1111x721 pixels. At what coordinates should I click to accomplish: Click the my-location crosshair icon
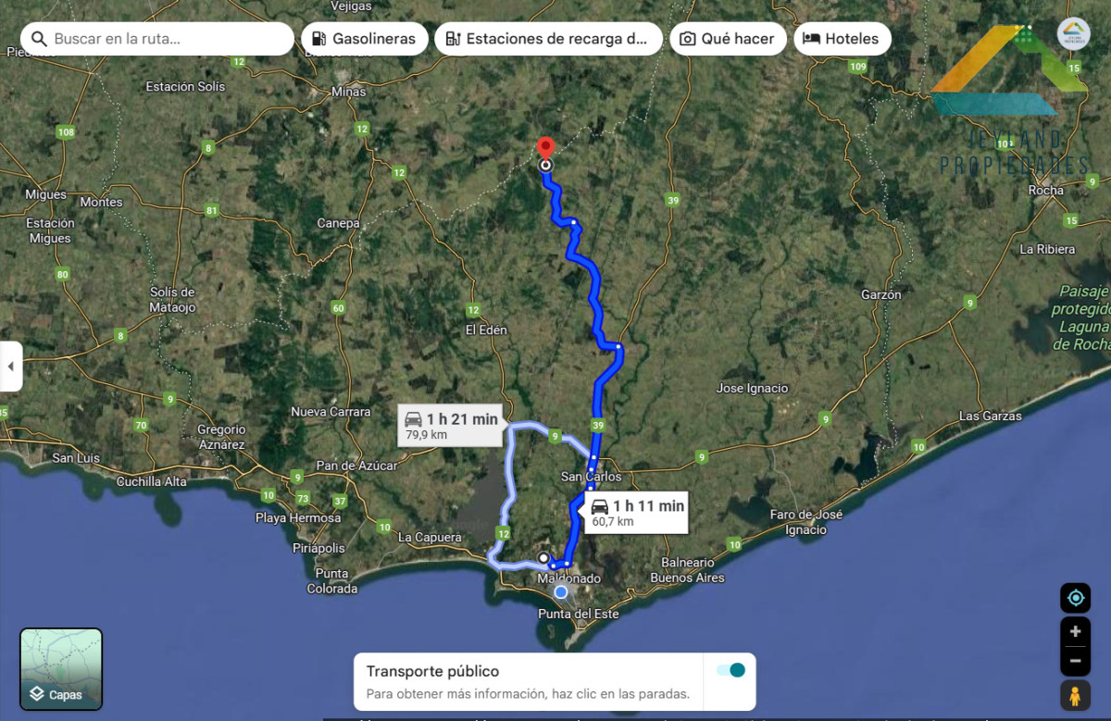click(1076, 598)
